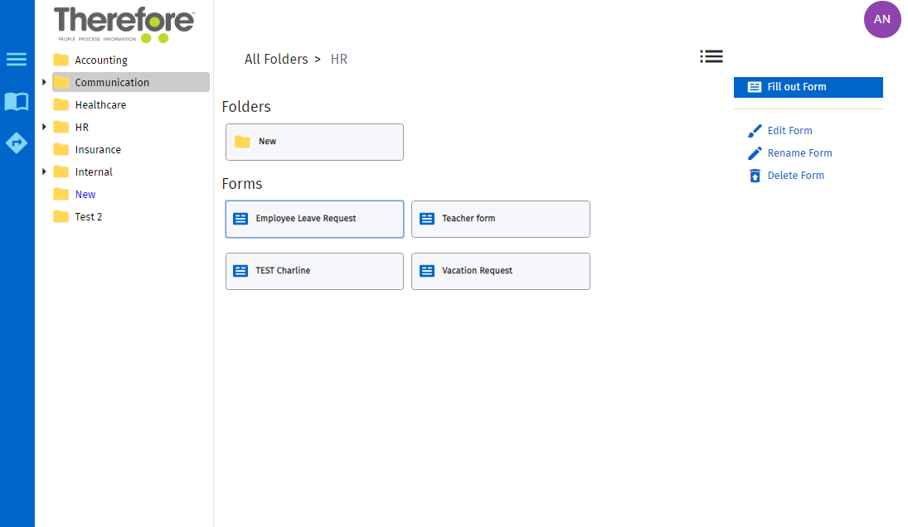908x527 pixels.
Task: Click the AN user avatar circle
Action: click(x=882, y=19)
